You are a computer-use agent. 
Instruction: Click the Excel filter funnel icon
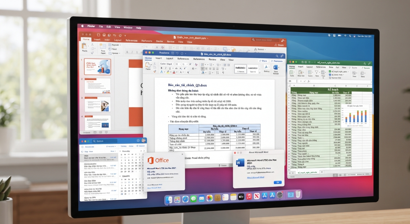pos(316,72)
